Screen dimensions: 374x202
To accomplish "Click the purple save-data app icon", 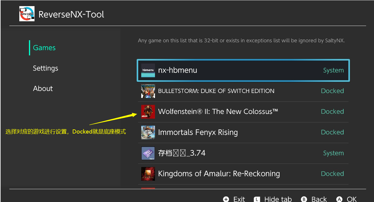I will pos(148,153).
